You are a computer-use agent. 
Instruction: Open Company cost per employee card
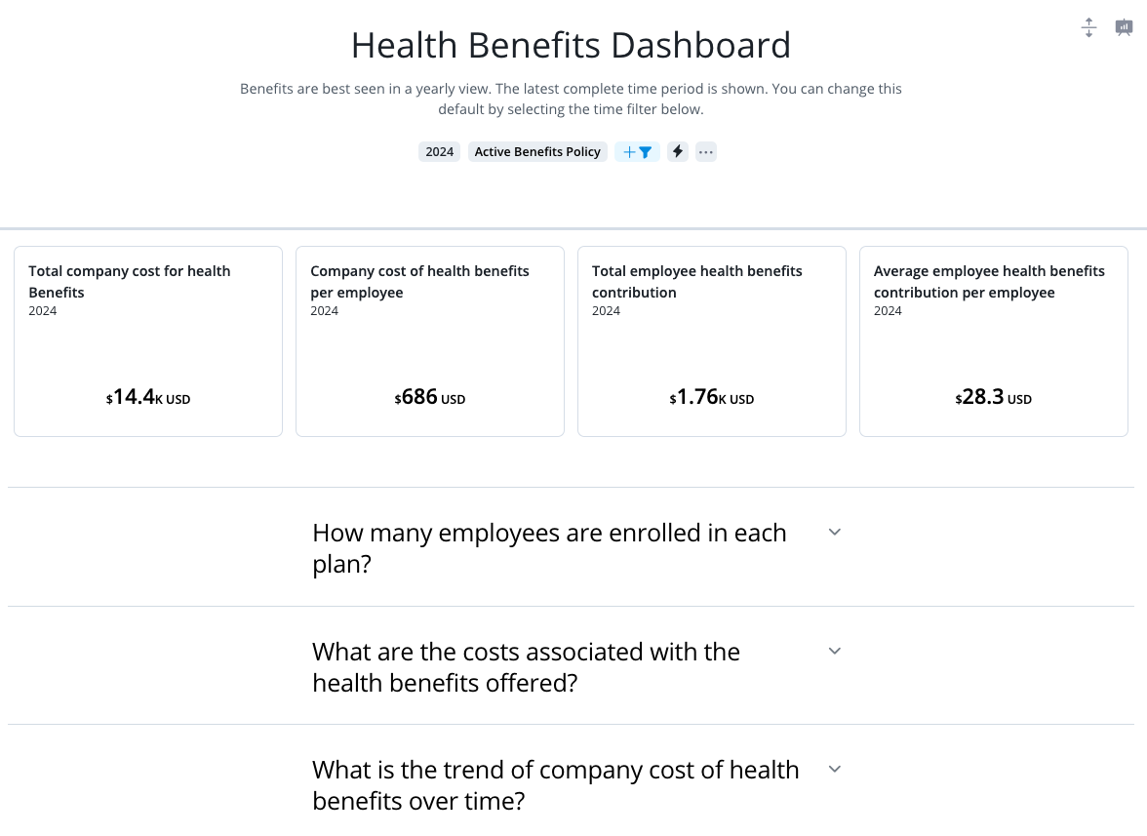430,341
